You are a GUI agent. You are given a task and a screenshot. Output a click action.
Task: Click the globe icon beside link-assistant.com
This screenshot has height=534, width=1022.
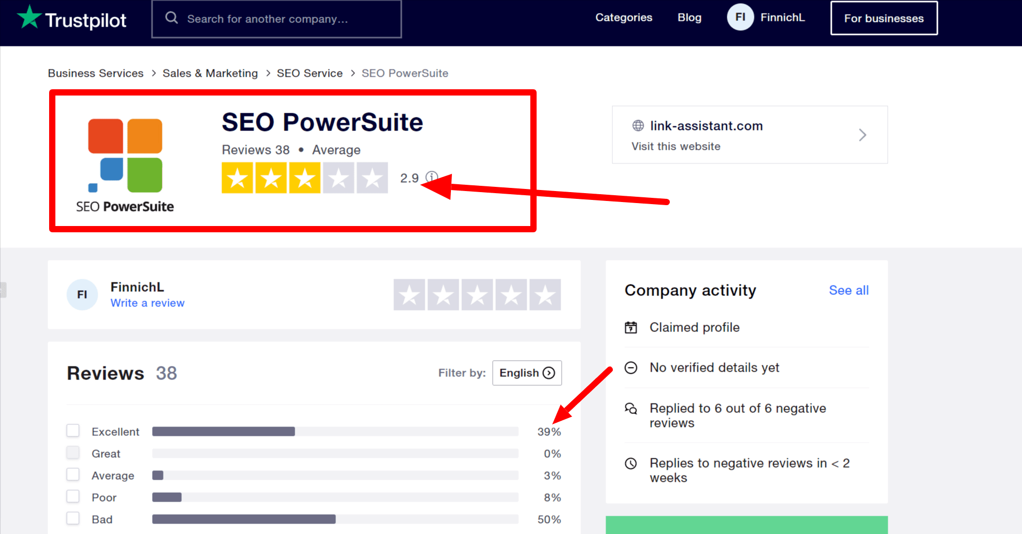click(x=638, y=125)
